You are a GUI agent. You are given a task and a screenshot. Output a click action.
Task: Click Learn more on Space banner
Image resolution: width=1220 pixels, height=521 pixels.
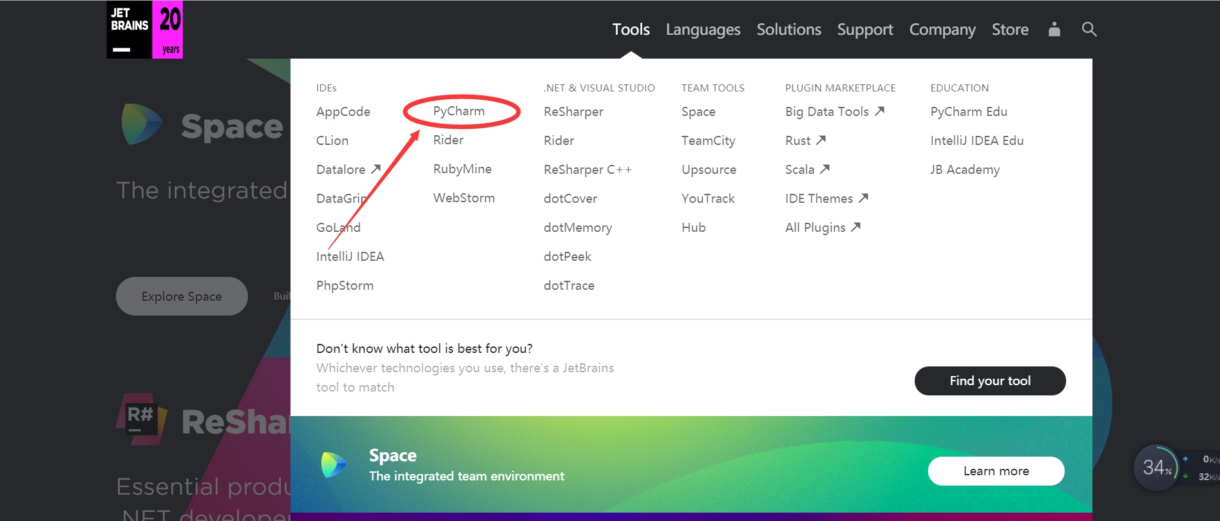click(x=996, y=471)
